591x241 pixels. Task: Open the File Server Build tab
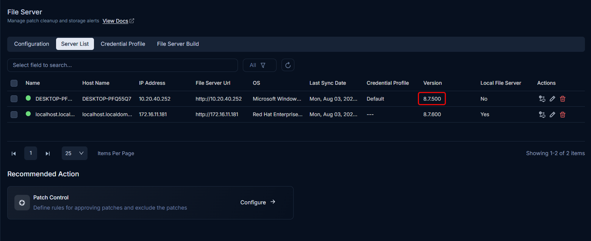pyautogui.click(x=178, y=44)
